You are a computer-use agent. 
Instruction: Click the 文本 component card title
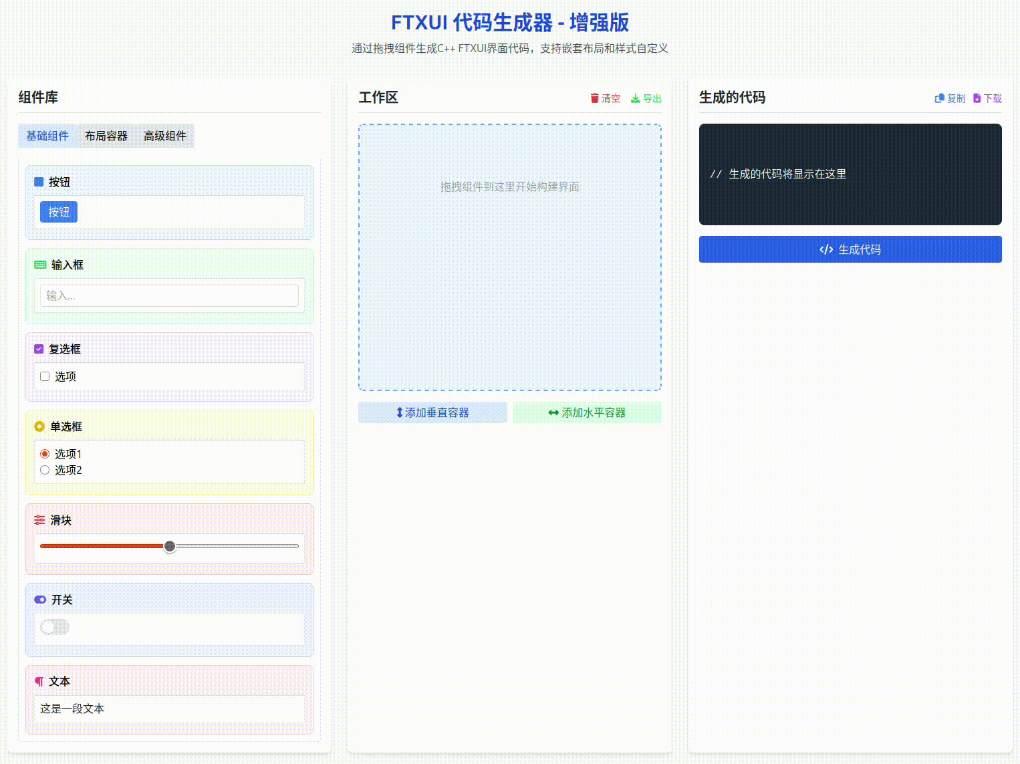(x=59, y=682)
